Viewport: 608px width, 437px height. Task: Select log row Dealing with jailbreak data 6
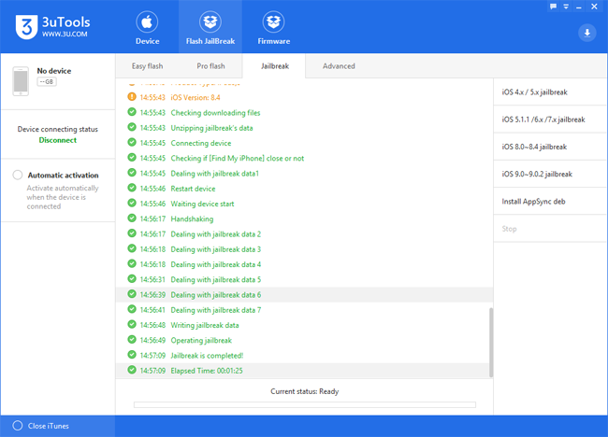[304, 294]
